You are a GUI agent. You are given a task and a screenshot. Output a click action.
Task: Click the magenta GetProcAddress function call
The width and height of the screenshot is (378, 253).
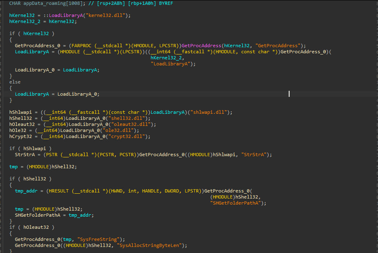201,46
